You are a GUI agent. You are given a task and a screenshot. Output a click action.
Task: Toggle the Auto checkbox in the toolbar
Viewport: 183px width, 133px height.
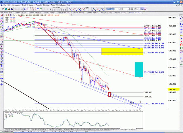87,10
